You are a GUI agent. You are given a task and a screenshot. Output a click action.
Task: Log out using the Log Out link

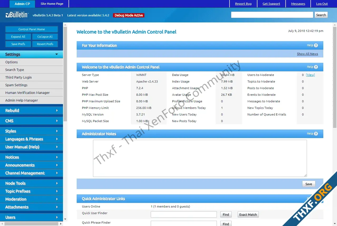click(322, 4)
